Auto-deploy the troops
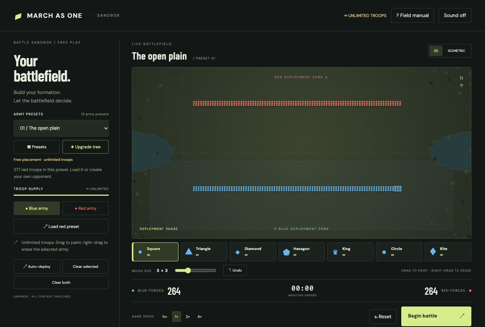 pyautogui.click(x=37, y=266)
